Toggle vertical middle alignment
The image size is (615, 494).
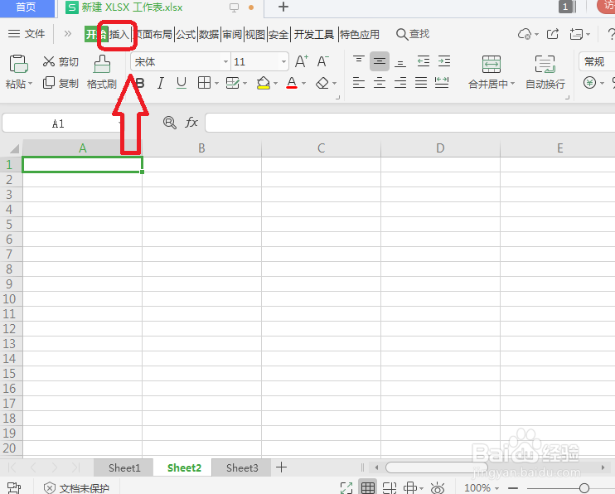[380, 61]
